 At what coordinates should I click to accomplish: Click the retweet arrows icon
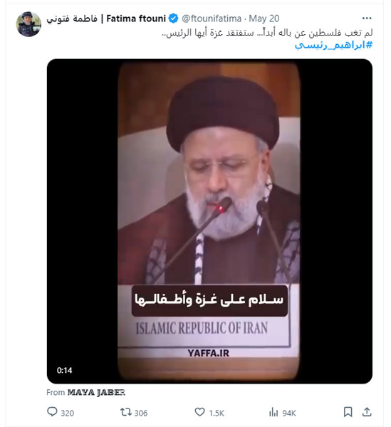[x=125, y=412]
